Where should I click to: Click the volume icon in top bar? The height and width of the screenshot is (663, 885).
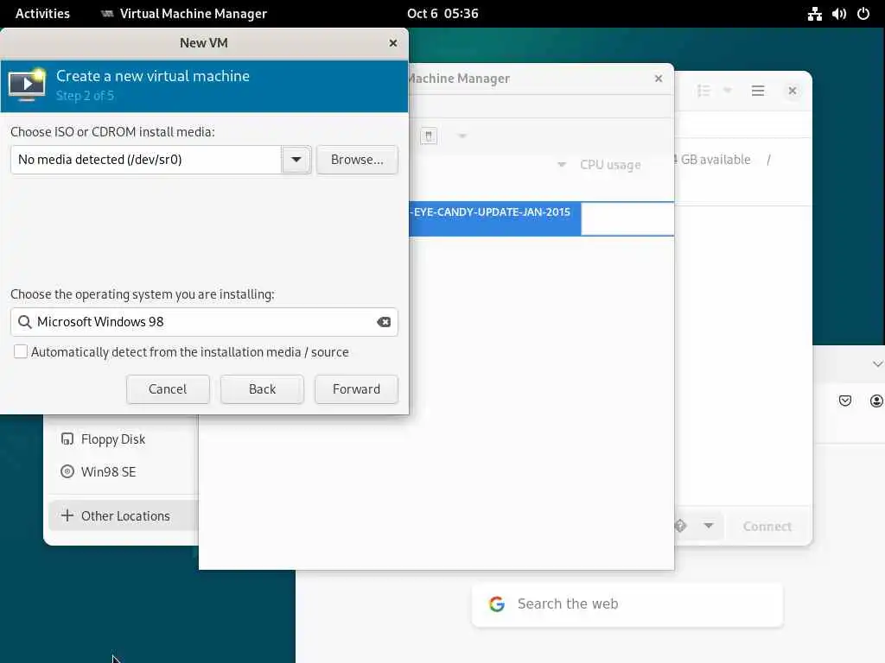pos(838,14)
